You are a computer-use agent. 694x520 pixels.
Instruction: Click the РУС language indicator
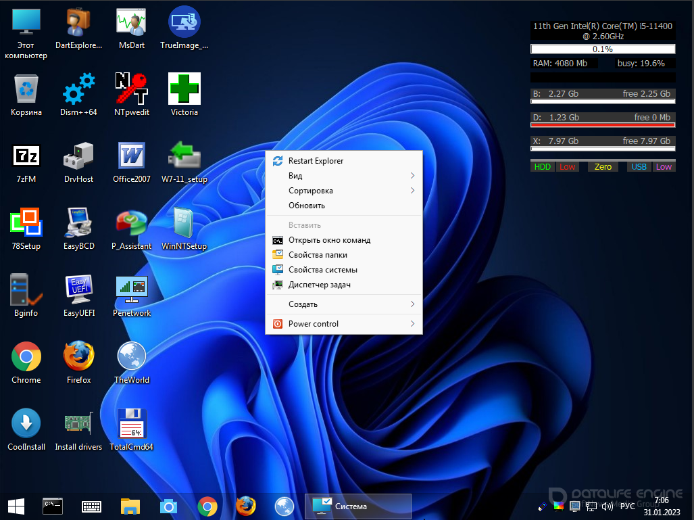tap(627, 506)
